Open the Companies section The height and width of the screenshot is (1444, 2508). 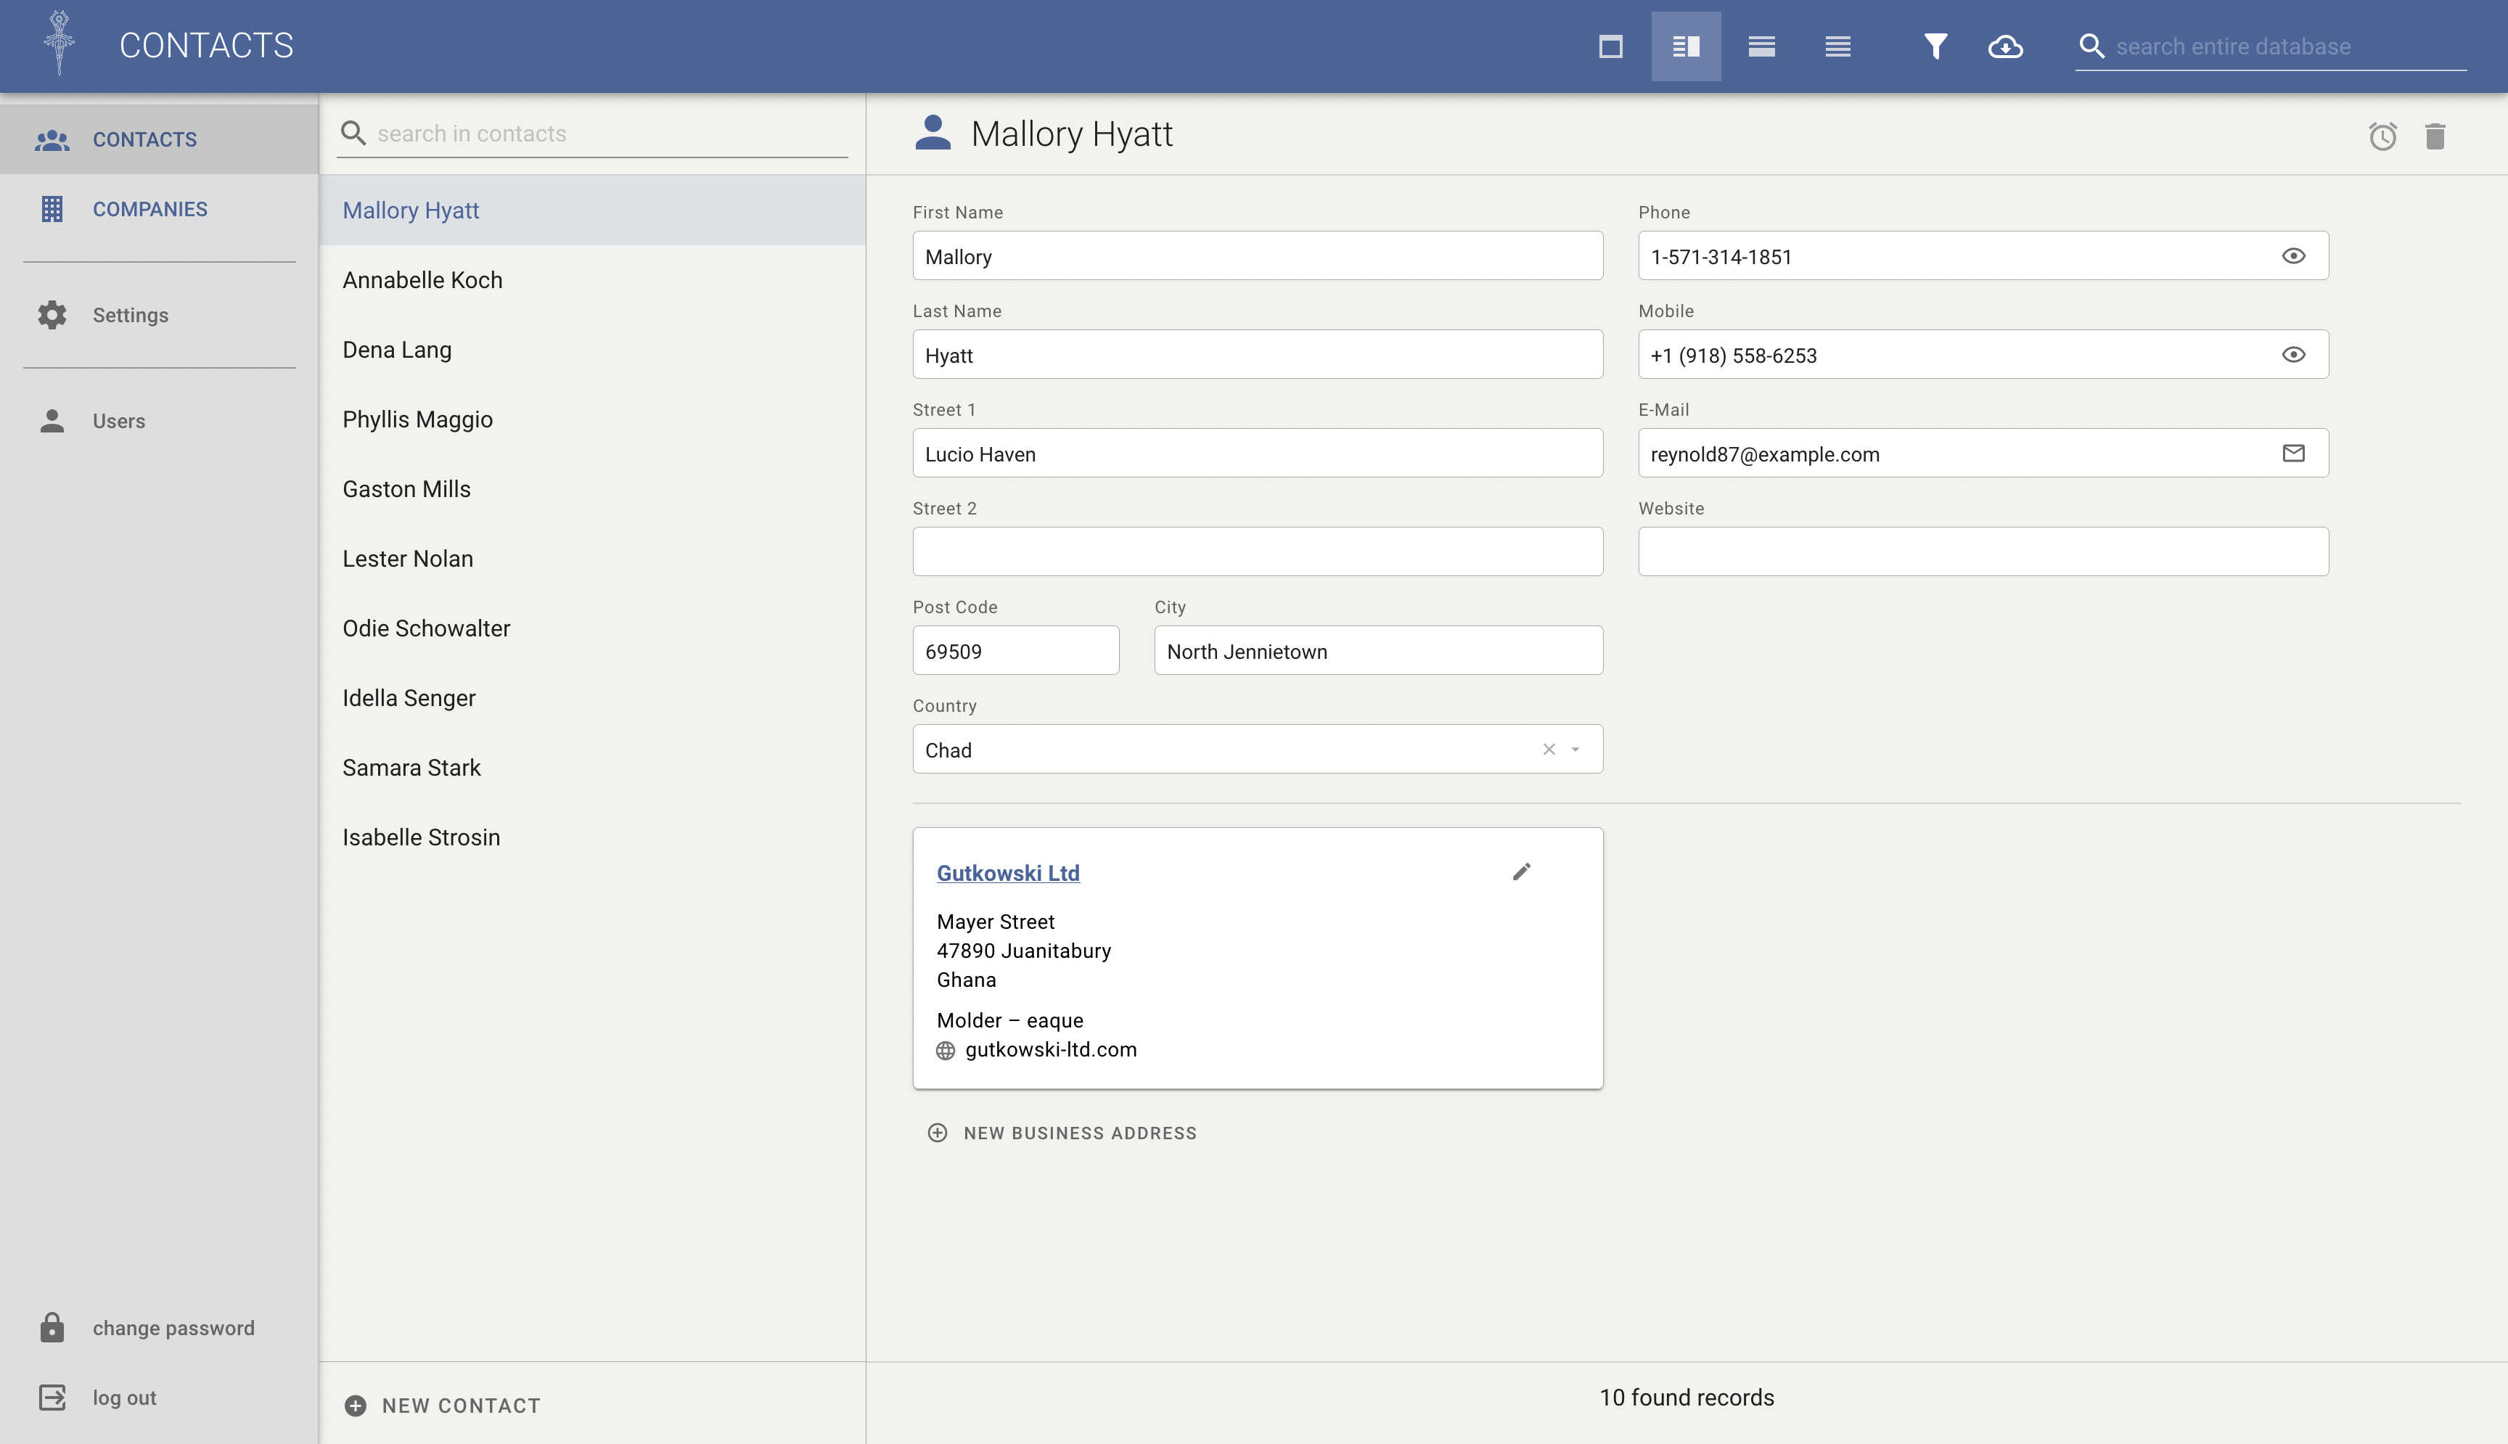click(x=149, y=209)
